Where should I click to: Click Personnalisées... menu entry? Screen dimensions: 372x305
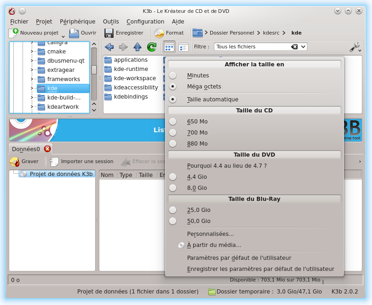point(210,234)
